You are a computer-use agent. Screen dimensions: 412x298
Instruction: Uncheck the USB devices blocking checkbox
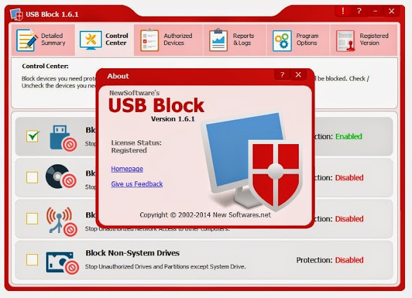click(32, 136)
